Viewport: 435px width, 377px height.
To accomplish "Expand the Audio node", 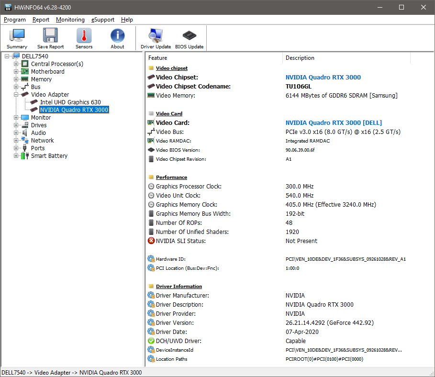I will point(16,133).
